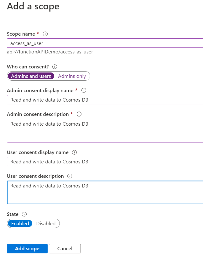Screen dimensions: 203x259
Task: Click inside the Admin consent description box
Action: pos(105,131)
